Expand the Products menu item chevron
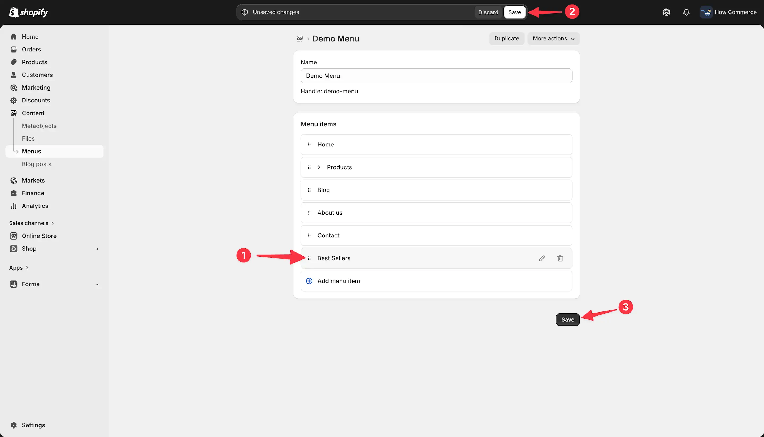764x437 pixels. pyautogui.click(x=319, y=167)
